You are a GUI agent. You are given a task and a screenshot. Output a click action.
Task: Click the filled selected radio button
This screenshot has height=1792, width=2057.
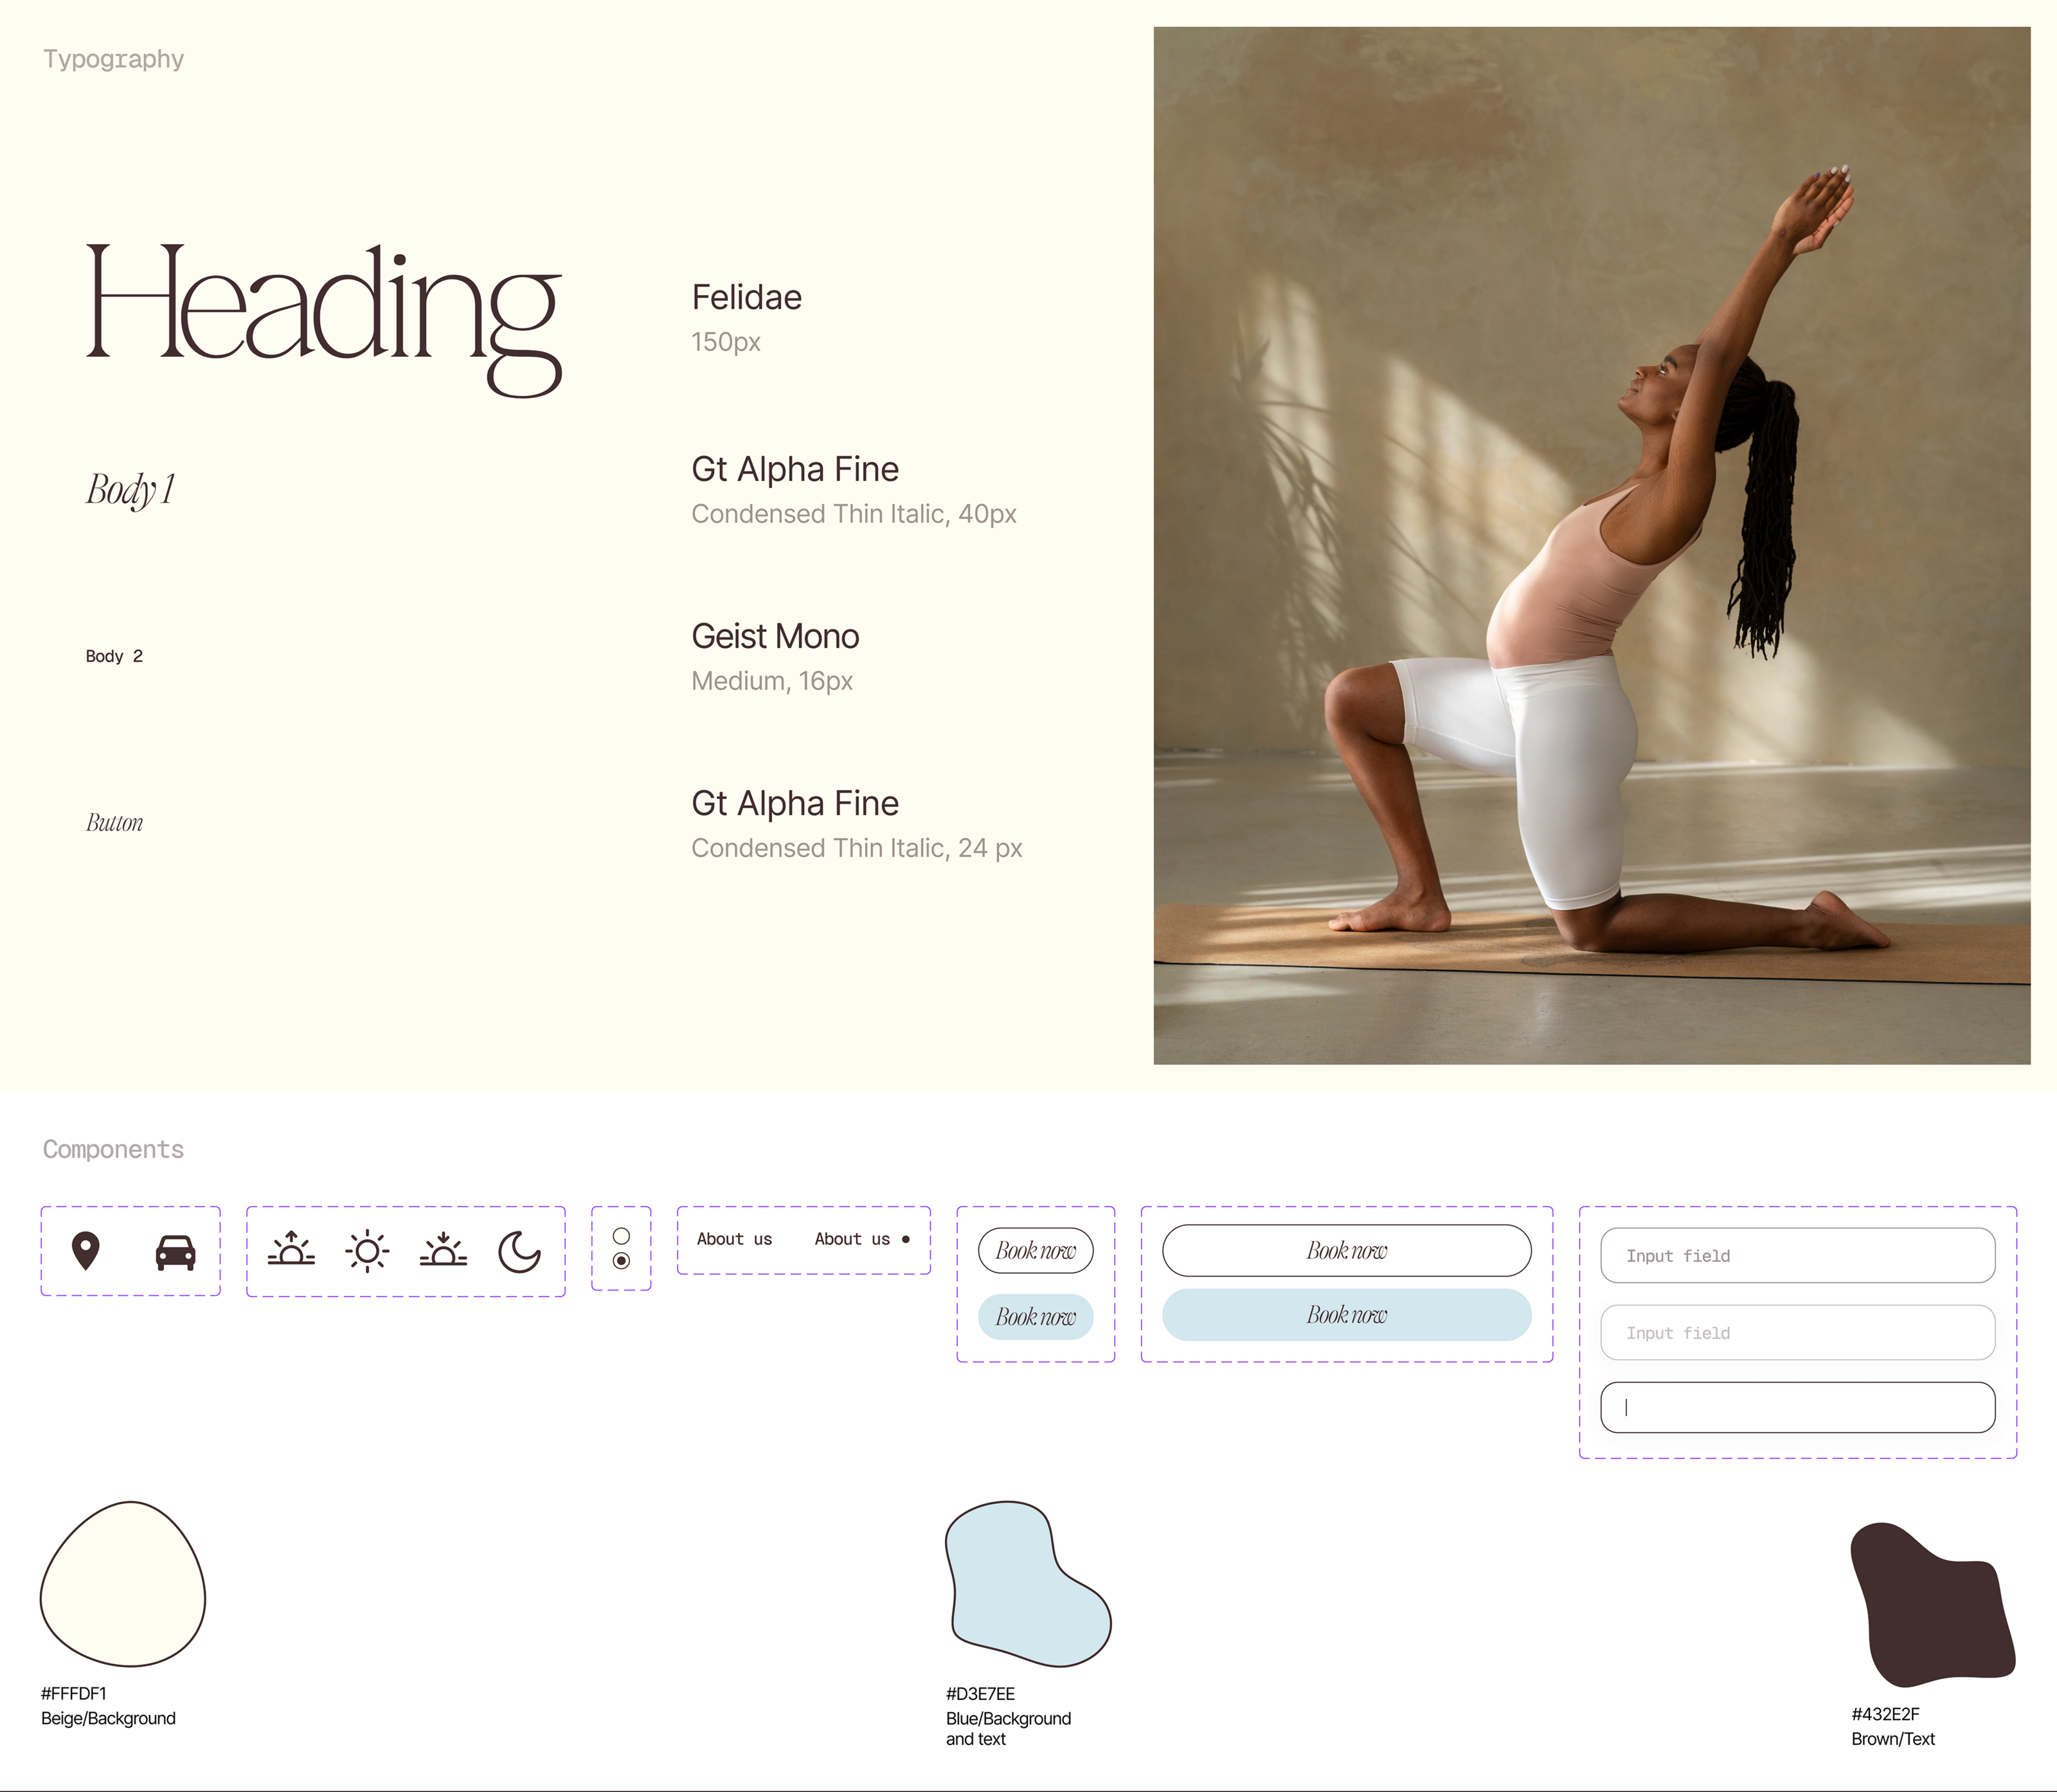click(x=621, y=1261)
